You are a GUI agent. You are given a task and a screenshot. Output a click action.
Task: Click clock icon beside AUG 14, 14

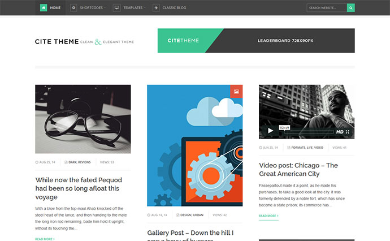click(149, 215)
